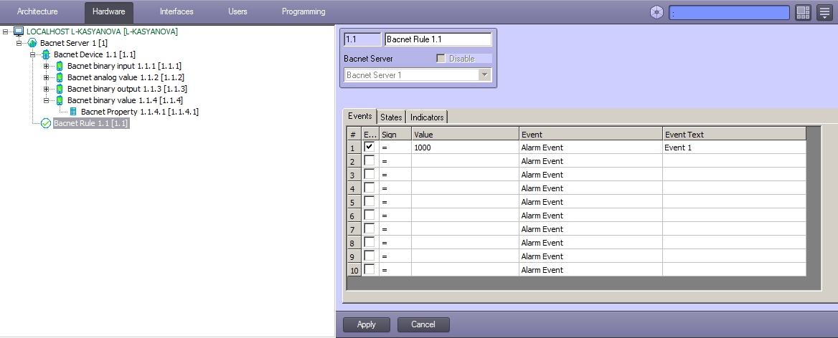
Task: Expand Bacnet analog value 1.1.2 node
Action: (x=47, y=78)
